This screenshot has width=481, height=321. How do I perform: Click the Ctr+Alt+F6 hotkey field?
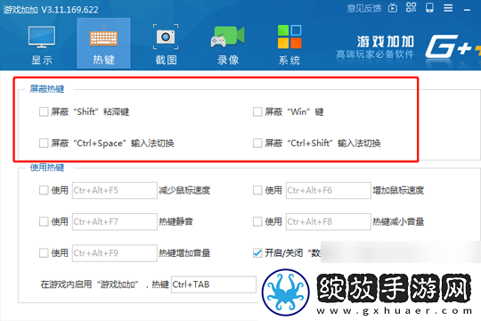pyautogui.click(x=328, y=191)
